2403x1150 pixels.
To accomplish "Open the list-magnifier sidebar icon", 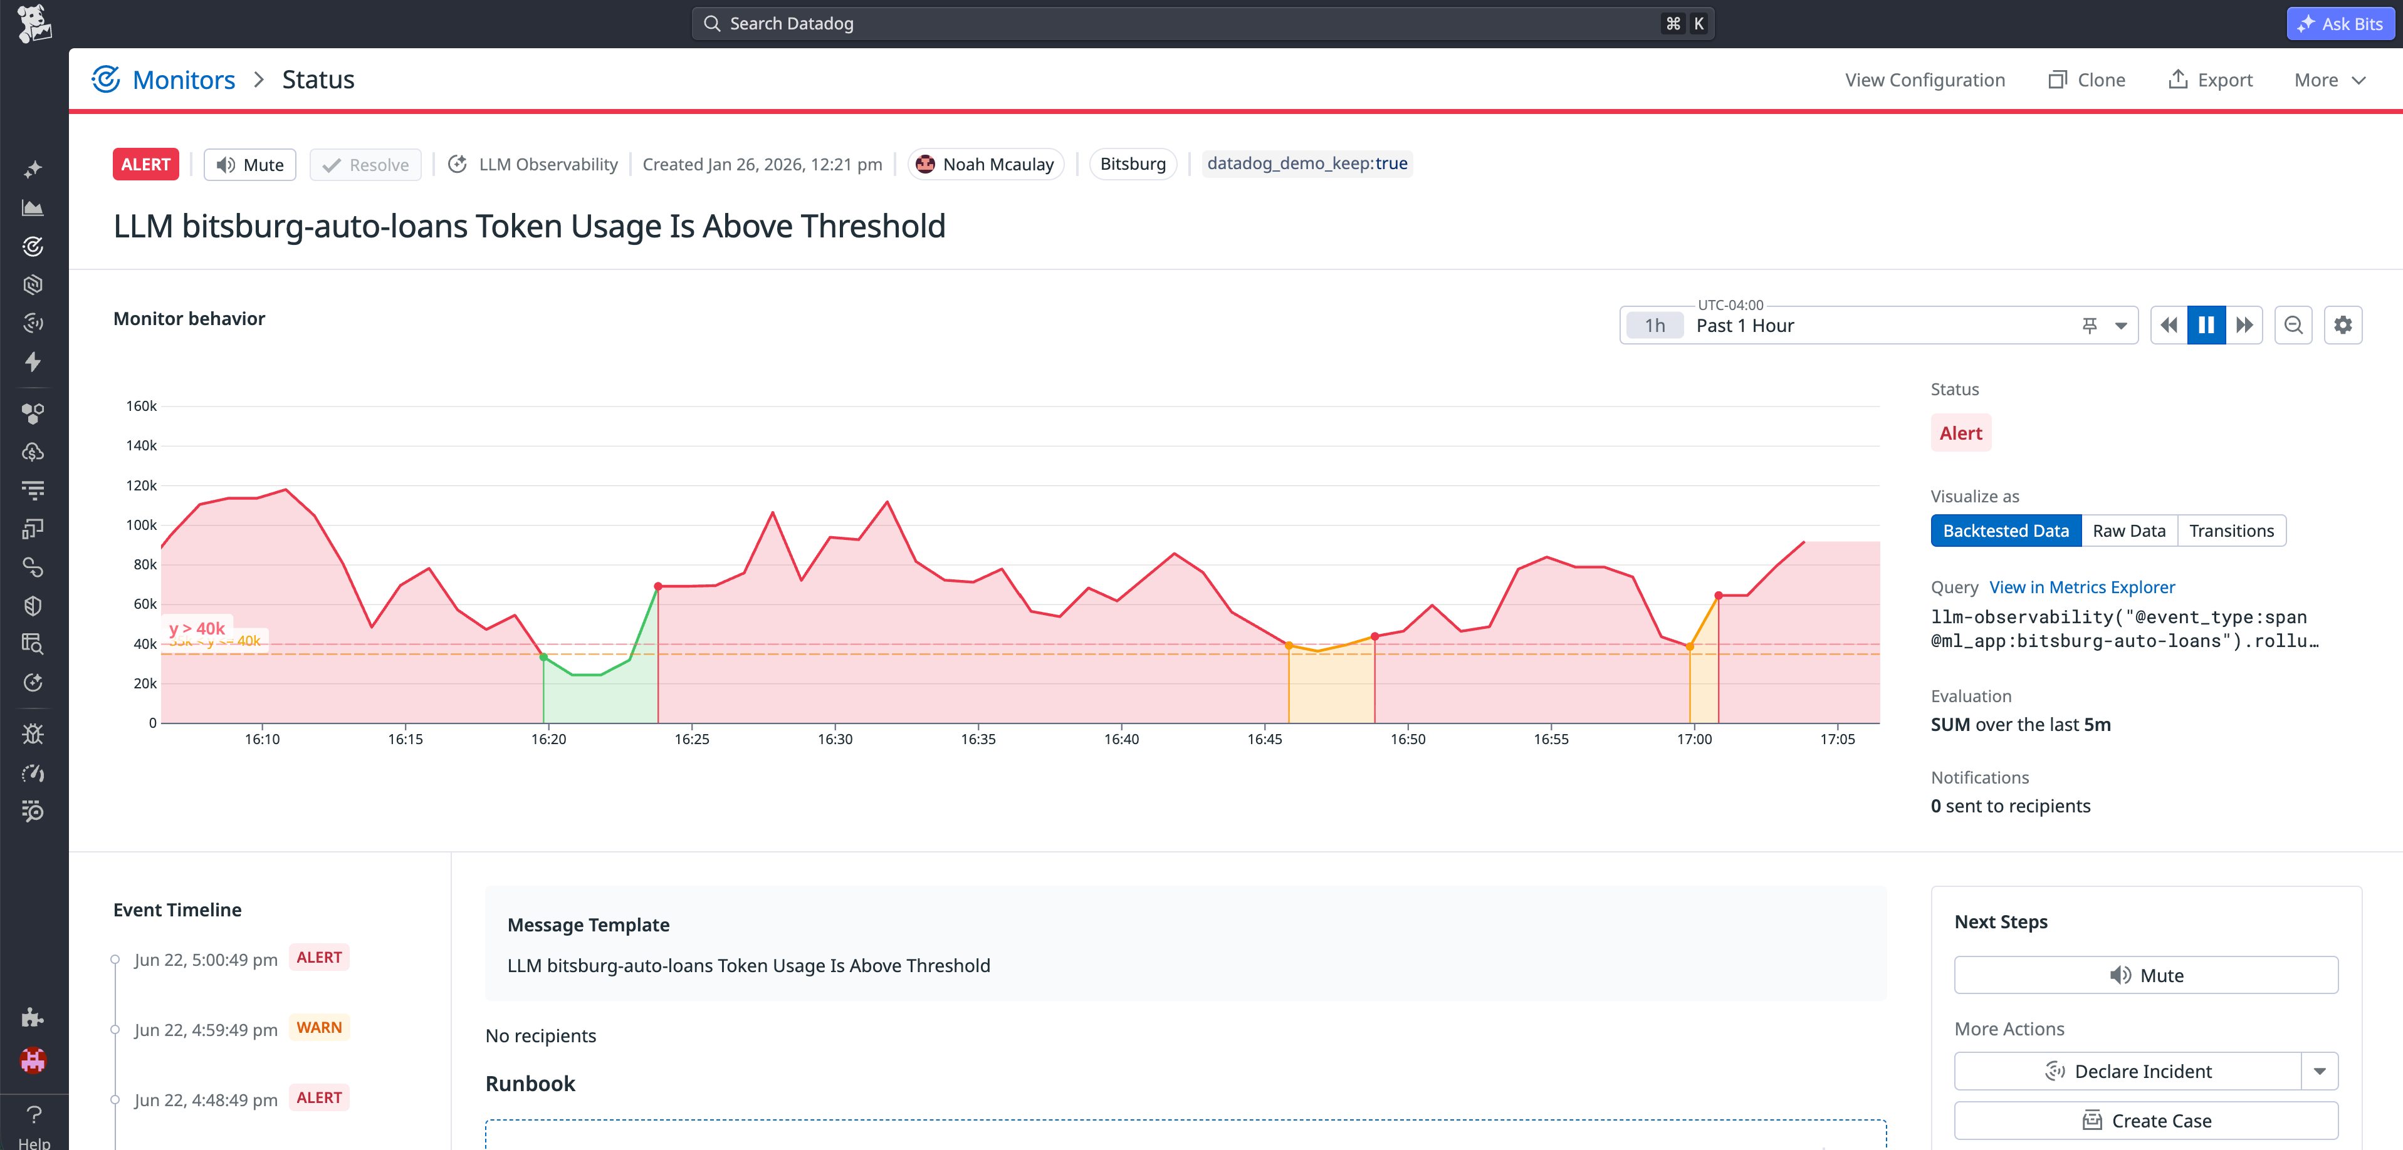I will click(33, 811).
